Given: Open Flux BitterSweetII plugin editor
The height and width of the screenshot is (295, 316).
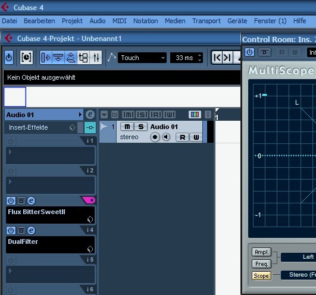Looking at the screenshot, I should pyautogui.click(x=31, y=200).
